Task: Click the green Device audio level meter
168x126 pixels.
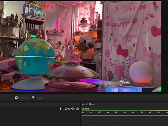Action: [x=125, y=111]
